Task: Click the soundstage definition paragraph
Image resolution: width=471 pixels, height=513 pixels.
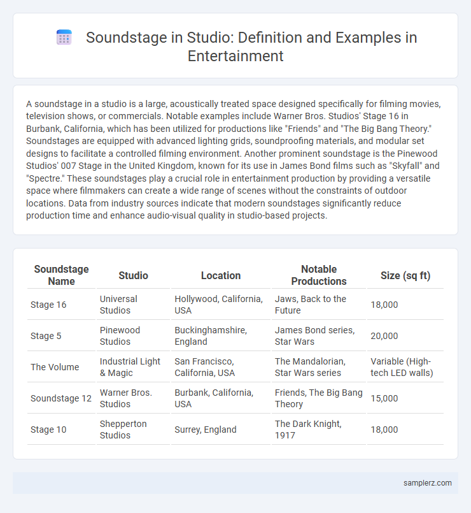Action: point(234,160)
